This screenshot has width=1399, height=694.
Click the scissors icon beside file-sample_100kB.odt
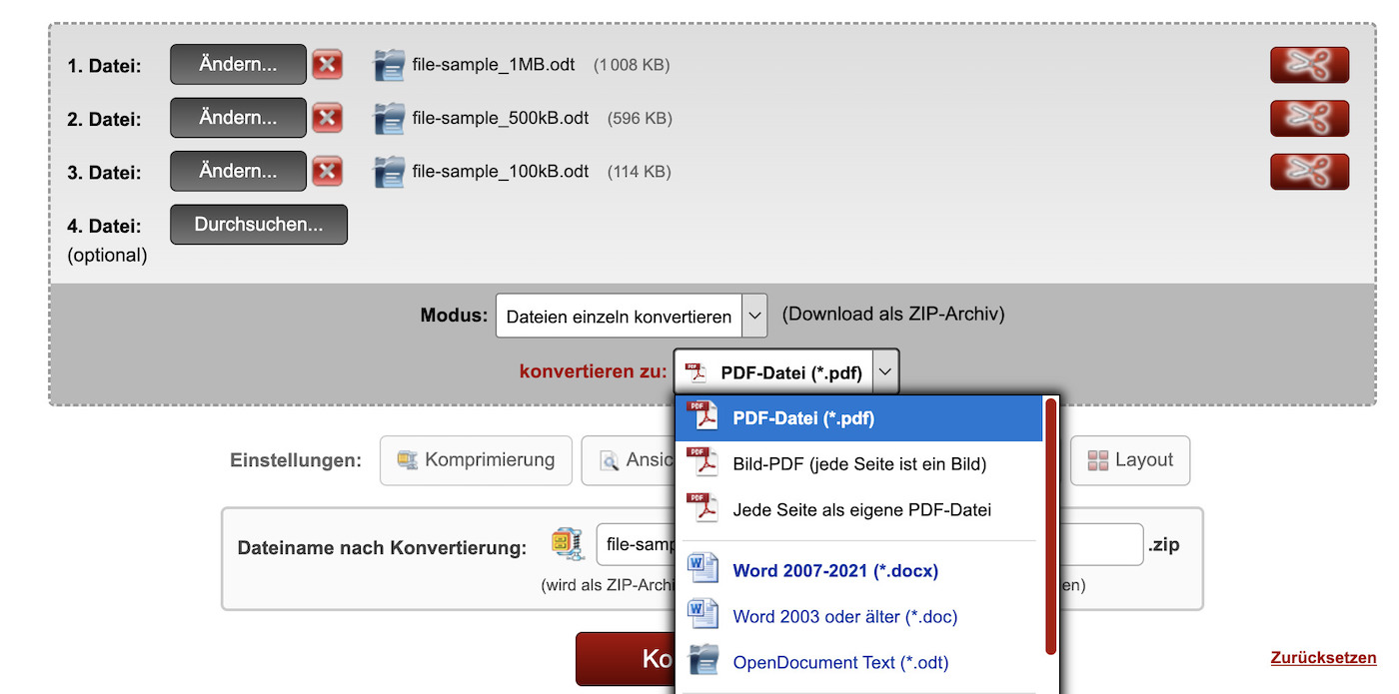coord(1309,171)
